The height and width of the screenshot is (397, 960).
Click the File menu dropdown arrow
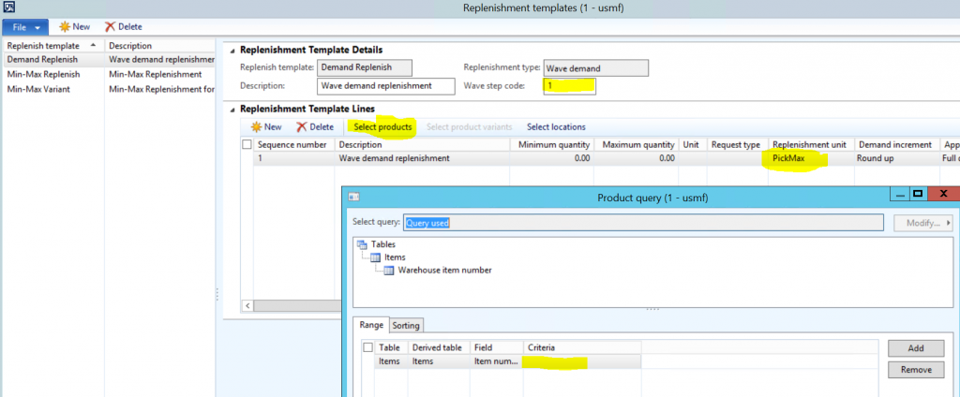click(37, 27)
